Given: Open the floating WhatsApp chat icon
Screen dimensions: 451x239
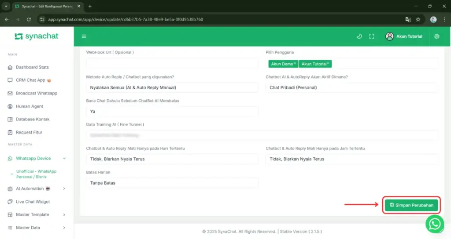Looking at the screenshot, I should 435,224.
